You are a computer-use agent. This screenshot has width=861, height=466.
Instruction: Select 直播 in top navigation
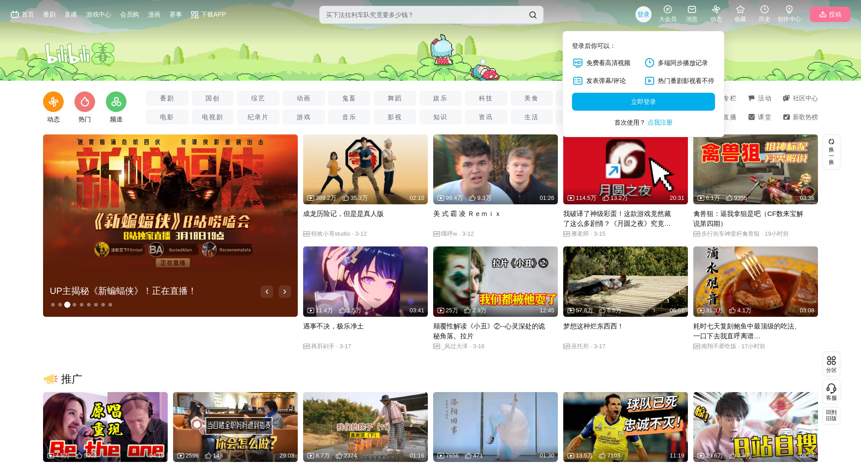(71, 14)
